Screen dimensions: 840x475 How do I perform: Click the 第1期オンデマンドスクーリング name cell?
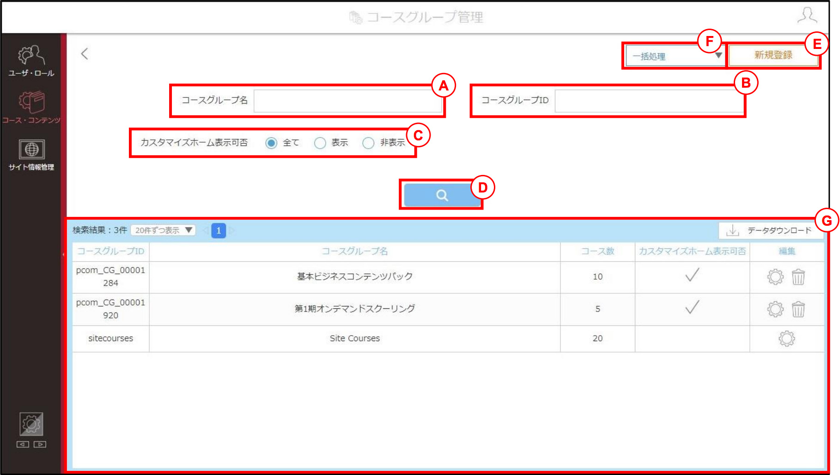(x=355, y=309)
